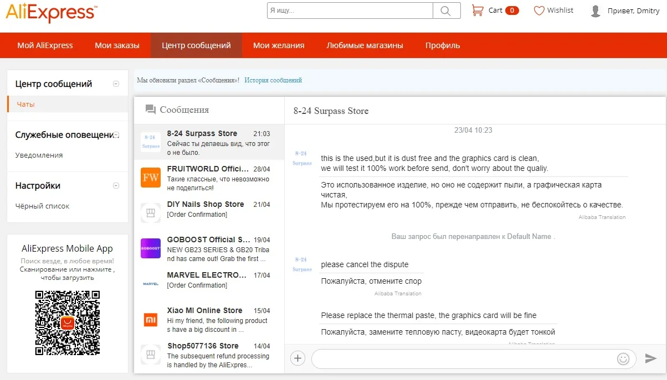Click the DIY Nails Shop Store avatar
667x380 pixels.
[x=151, y=213]
